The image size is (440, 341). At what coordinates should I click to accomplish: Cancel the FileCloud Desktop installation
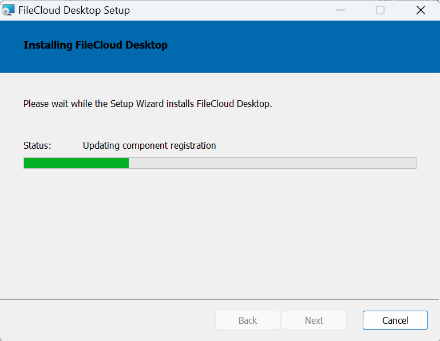395,320
